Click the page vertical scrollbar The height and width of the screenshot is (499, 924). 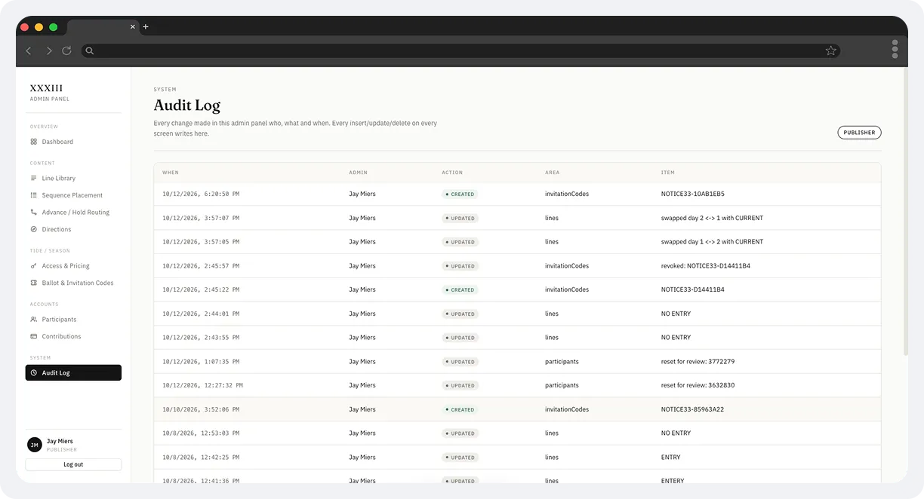[906, 211]
